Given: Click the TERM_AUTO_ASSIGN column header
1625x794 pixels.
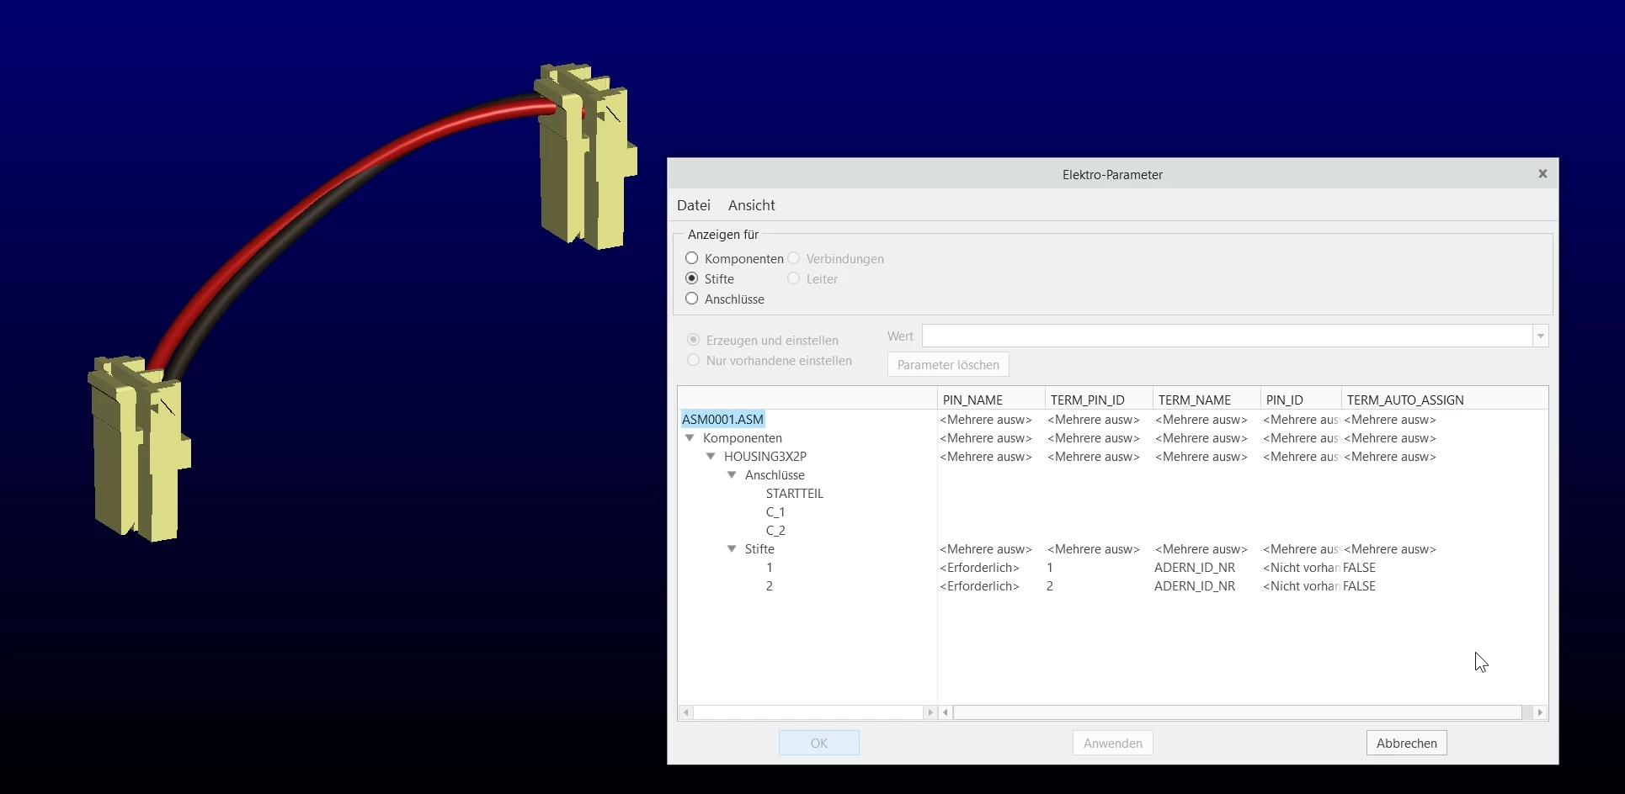Looking at the screenshot, I should pyautogui.click(x=1444, y=400).
